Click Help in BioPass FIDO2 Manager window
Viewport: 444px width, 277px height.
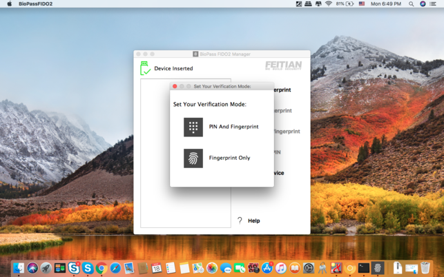point(253,220)
